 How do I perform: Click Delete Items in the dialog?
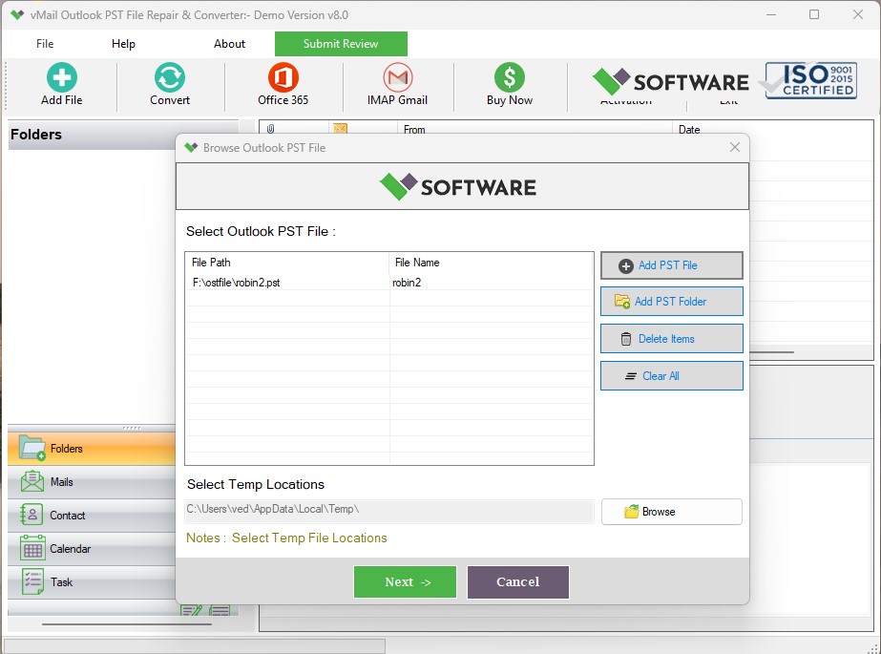tap(671, 338)
